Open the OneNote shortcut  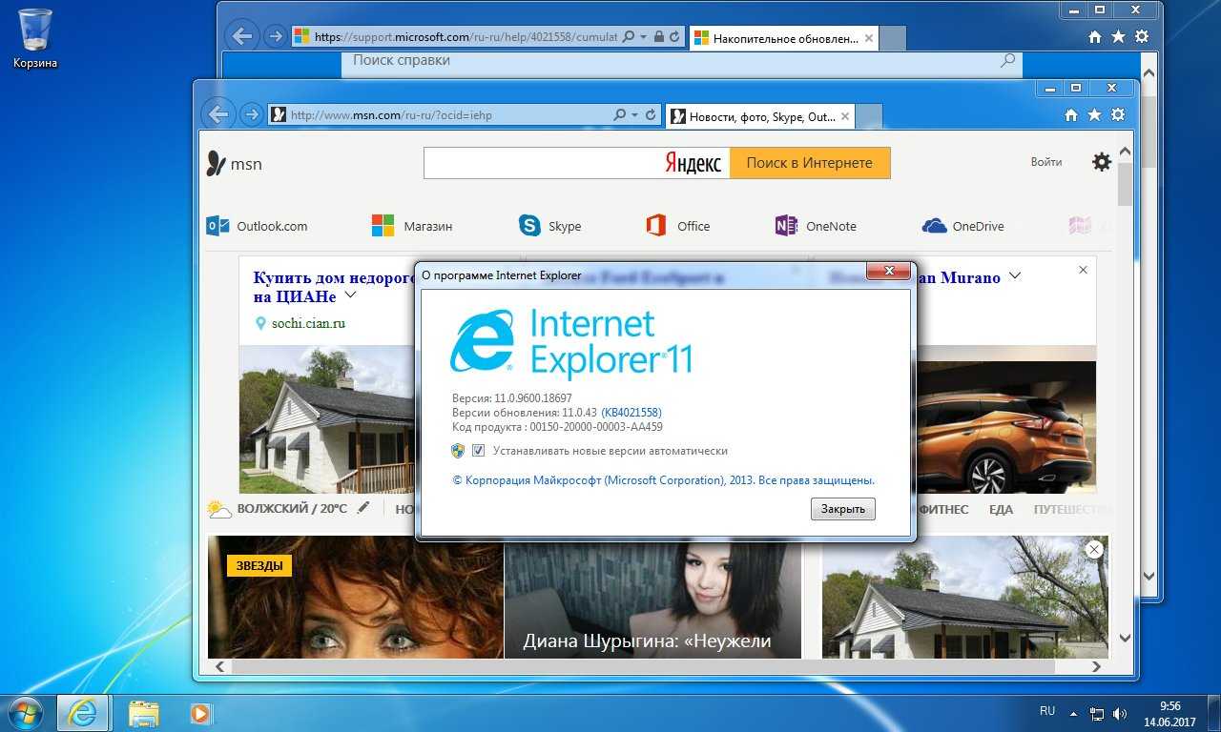816,226
